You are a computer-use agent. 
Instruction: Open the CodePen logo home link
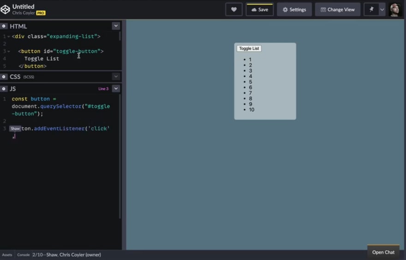tap(5, 10)
